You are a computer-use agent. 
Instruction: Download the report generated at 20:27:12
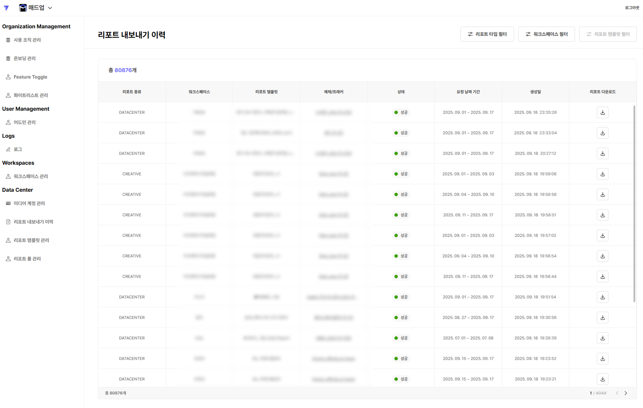pos(602,153)
